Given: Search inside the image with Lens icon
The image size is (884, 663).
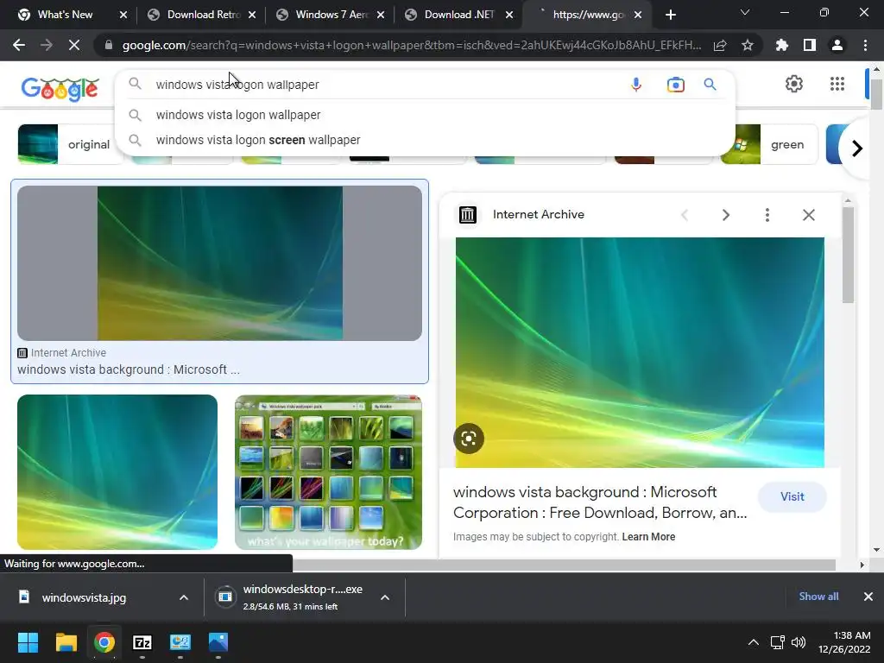Looking at the screenshot, I should (x=469, y=439).
